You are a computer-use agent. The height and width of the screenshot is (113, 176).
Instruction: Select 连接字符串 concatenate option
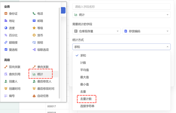click(x=122, y=106)
